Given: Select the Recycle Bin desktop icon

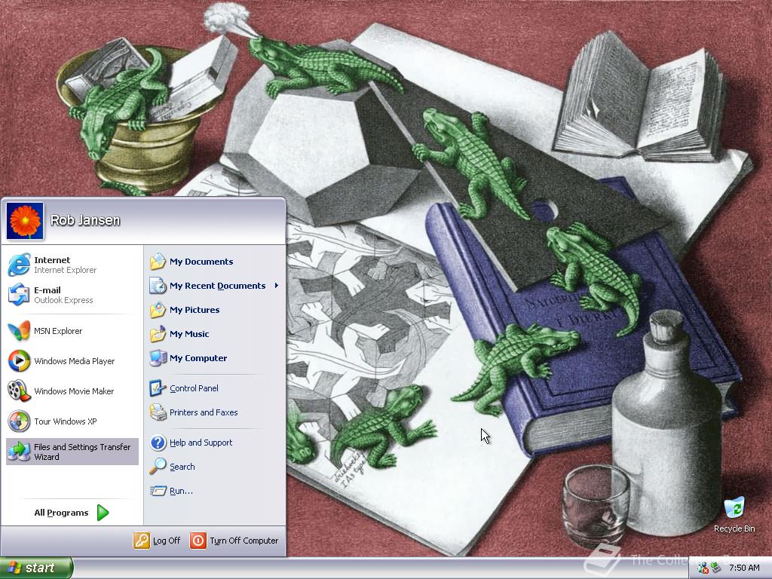Looking at the screenshot, I should click(734, 507).
